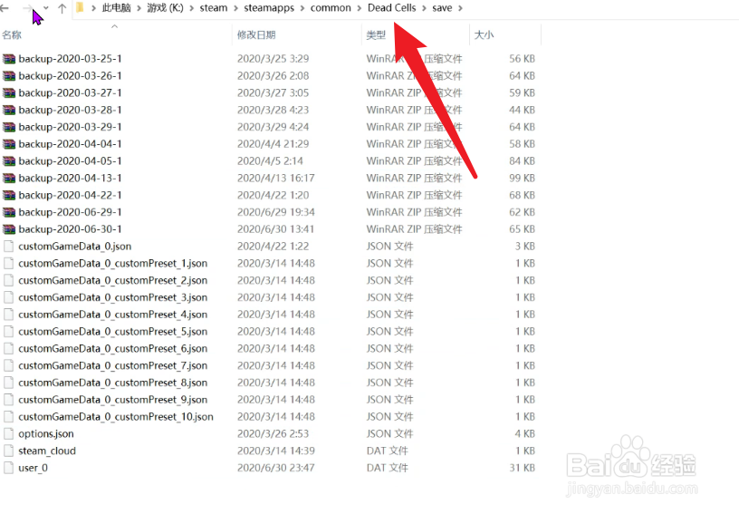The height and width of the screenshot is (514, 739).
Task: Sort by 名称 column header
Action: 12,34
